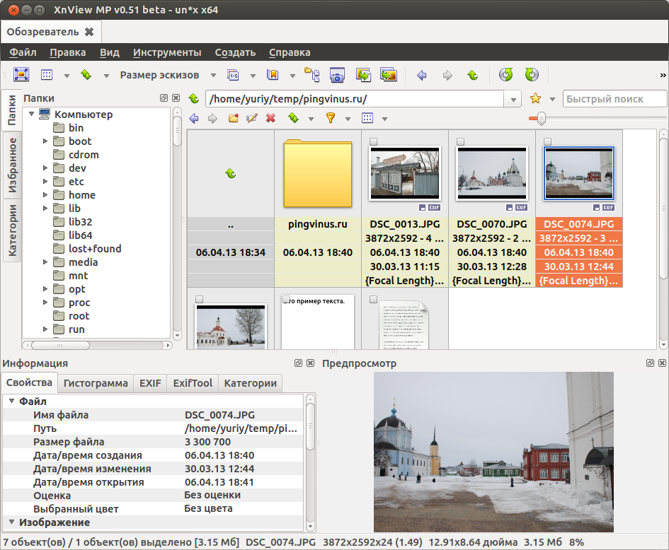The width and height of the screenshot is (669, 550).
Task: Click the fullscreen view toolbar icon
Action: 21,74
